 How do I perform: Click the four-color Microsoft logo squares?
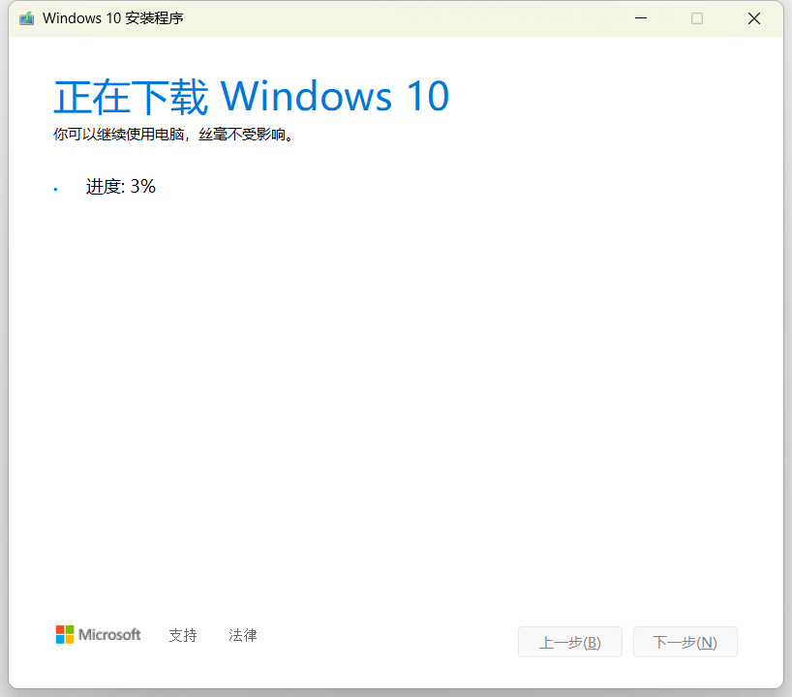pyautogui.click(x=65, y=635)
